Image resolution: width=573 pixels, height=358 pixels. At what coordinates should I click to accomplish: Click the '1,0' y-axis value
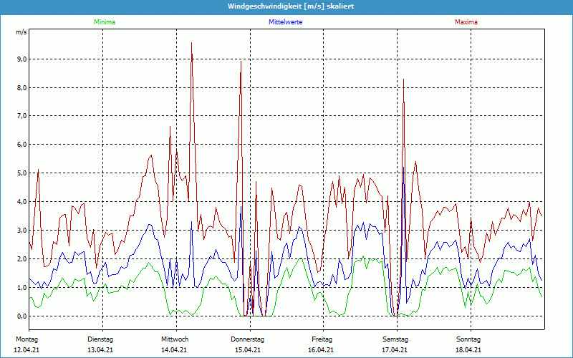pyautogui.click(x=21, y=288)
